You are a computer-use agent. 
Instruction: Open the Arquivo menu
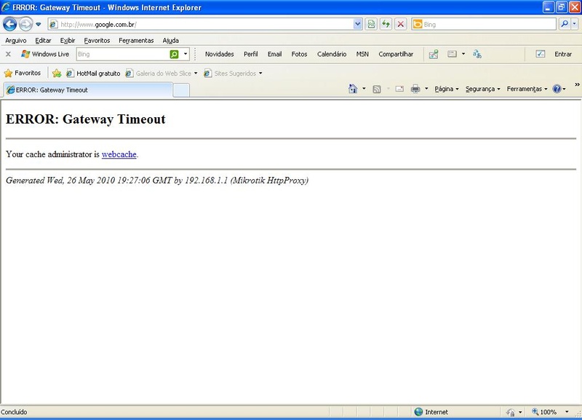[16, 41]
